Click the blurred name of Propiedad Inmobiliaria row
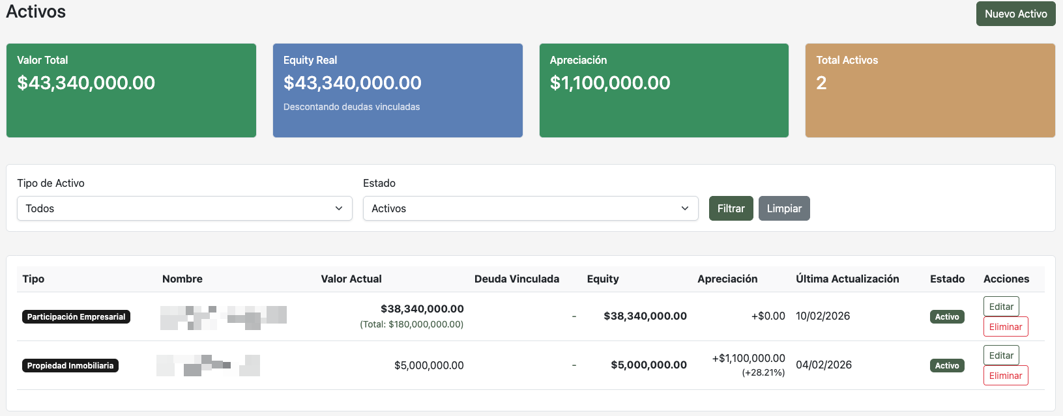Viewport: 1063px width, 416px height. tap(209, 365)
